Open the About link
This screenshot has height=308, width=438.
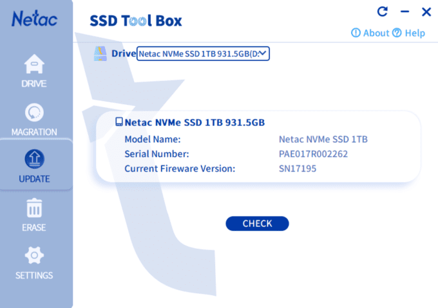click(376, 33)
